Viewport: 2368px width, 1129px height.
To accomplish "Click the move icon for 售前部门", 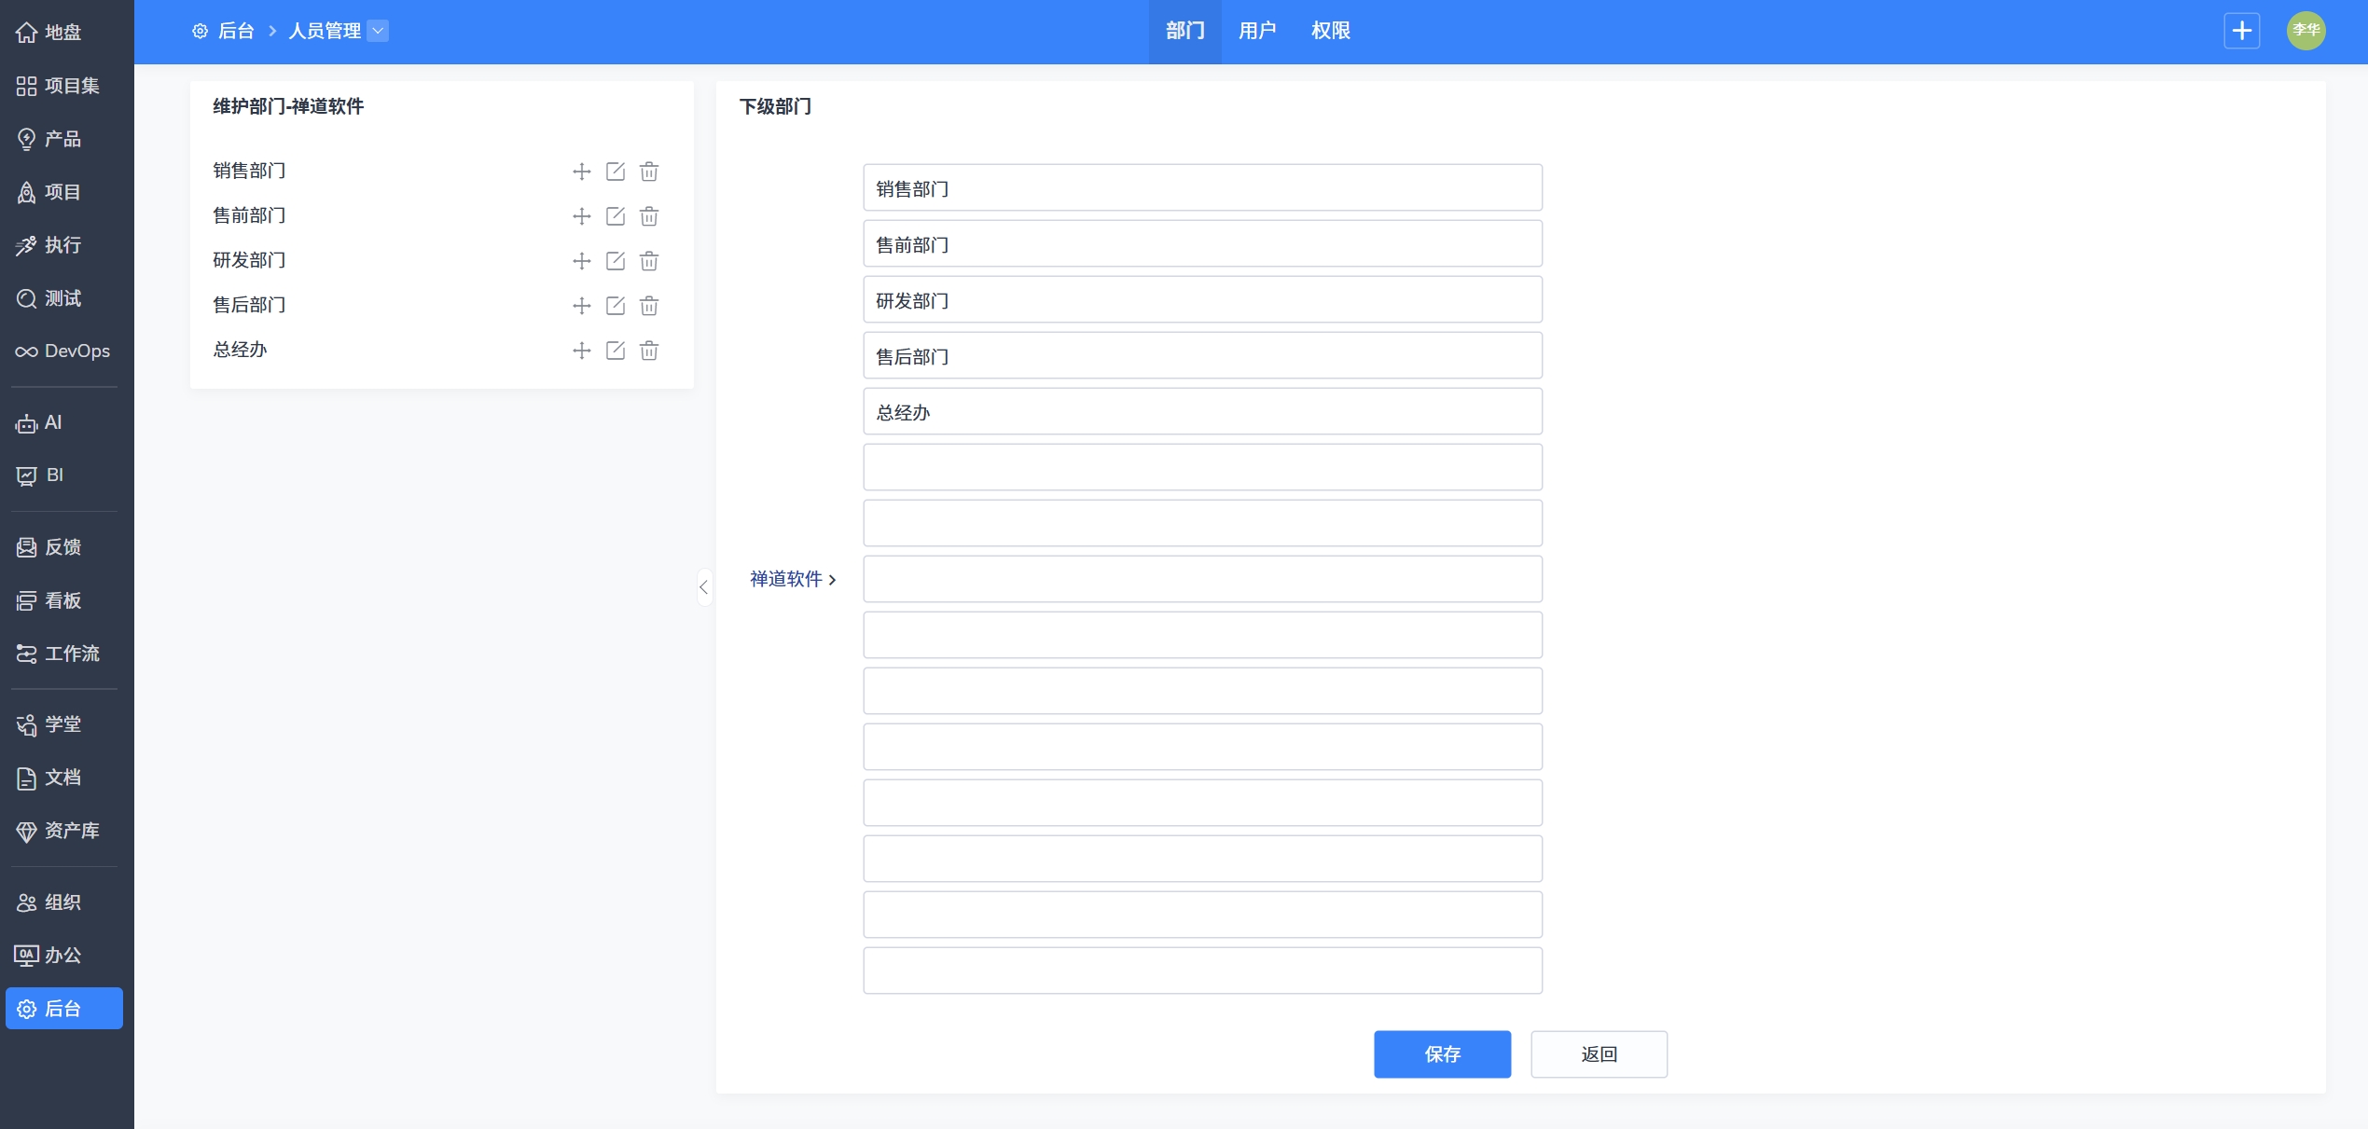I will (582, 216).
